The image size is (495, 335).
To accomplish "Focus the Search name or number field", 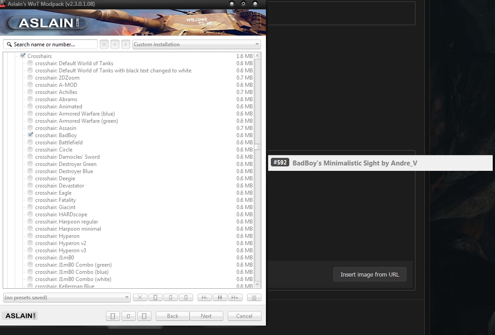I will point(50,45).
